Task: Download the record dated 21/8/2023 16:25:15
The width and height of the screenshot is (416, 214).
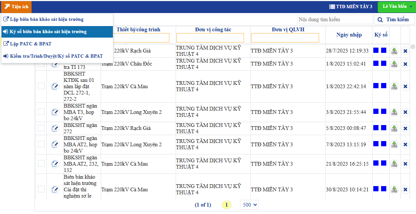Action: [x=394, y=164]
